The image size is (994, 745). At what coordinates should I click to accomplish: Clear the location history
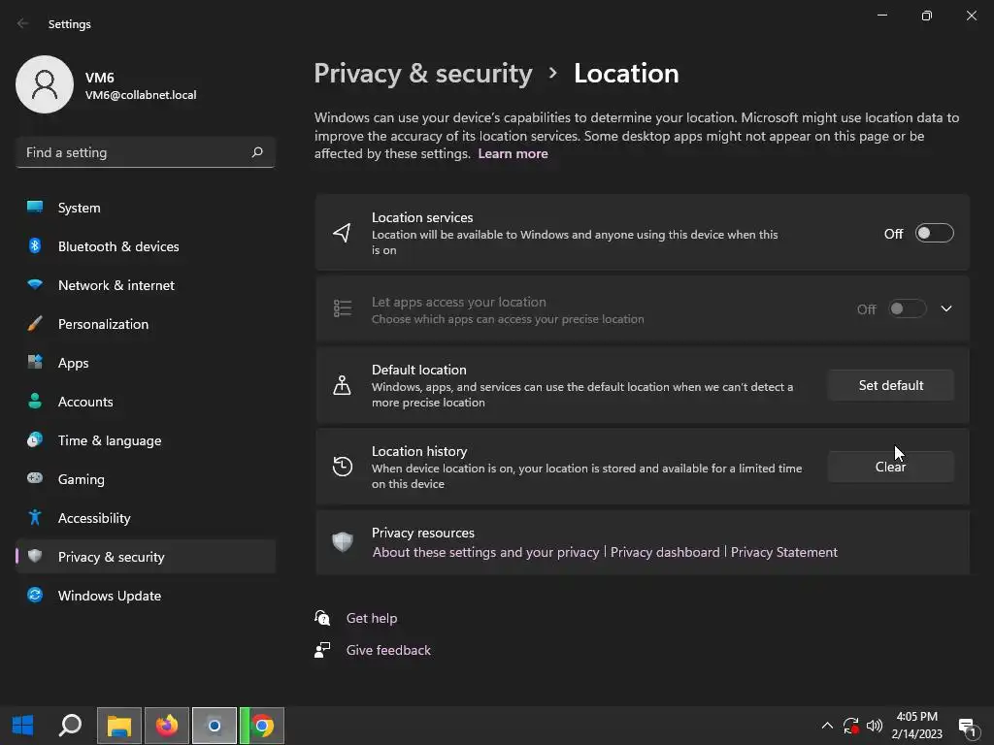tap(890, 467)
